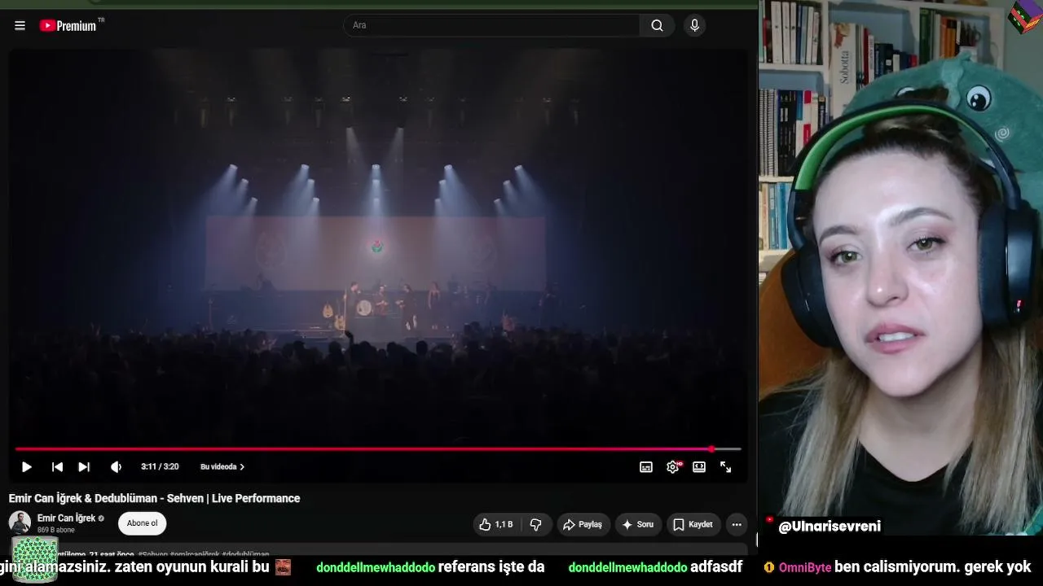Open the player settings gear

coord(673,467)
